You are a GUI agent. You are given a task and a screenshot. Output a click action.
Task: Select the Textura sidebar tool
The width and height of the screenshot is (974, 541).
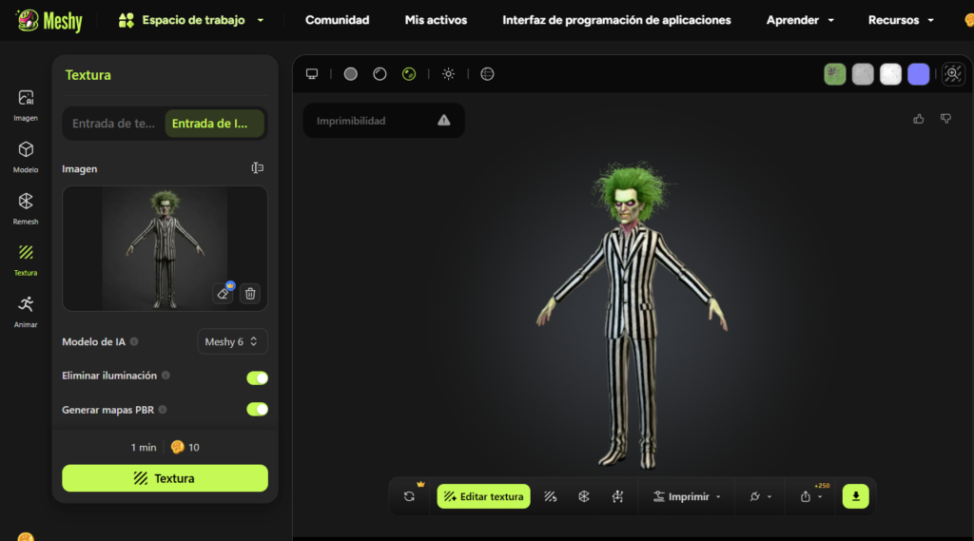pos(26,260)
